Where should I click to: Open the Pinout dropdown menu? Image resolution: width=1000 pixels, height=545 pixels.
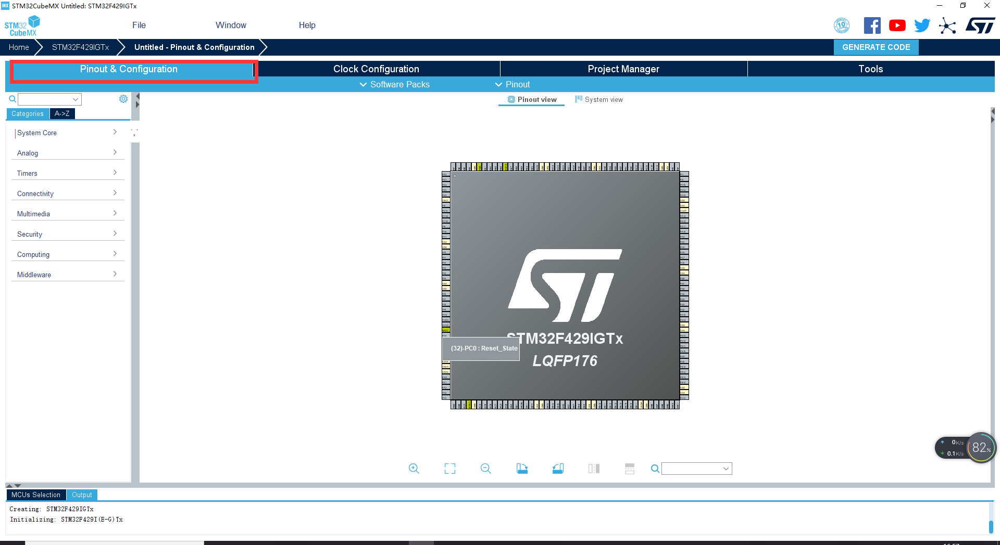(512, 84)
